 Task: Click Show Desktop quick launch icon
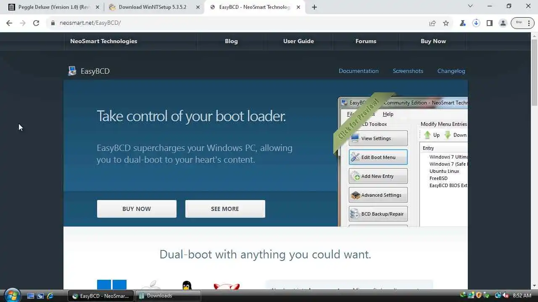30,296
